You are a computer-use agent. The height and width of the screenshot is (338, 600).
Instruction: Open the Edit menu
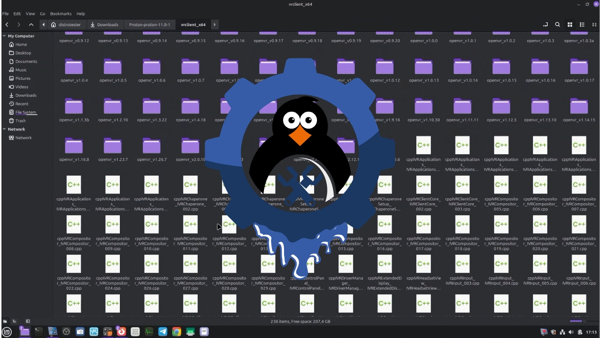pyautogui.click(x=17, y=14)
